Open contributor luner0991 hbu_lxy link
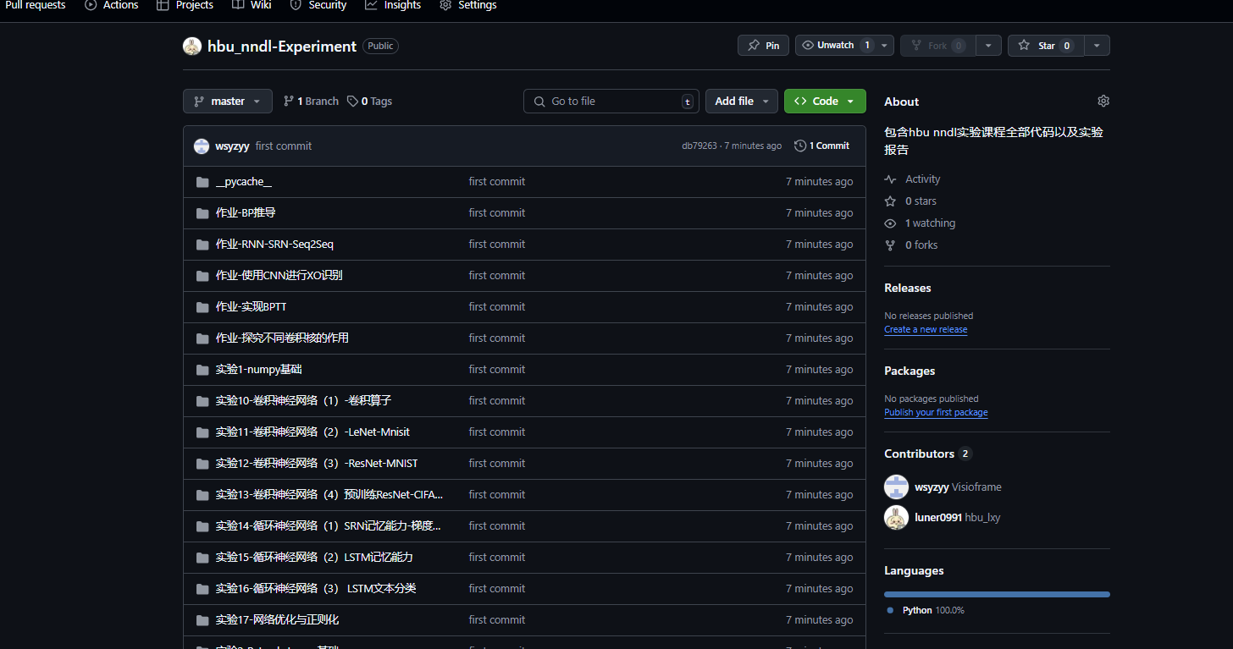 pyautogui.click(x=957, y=517)
